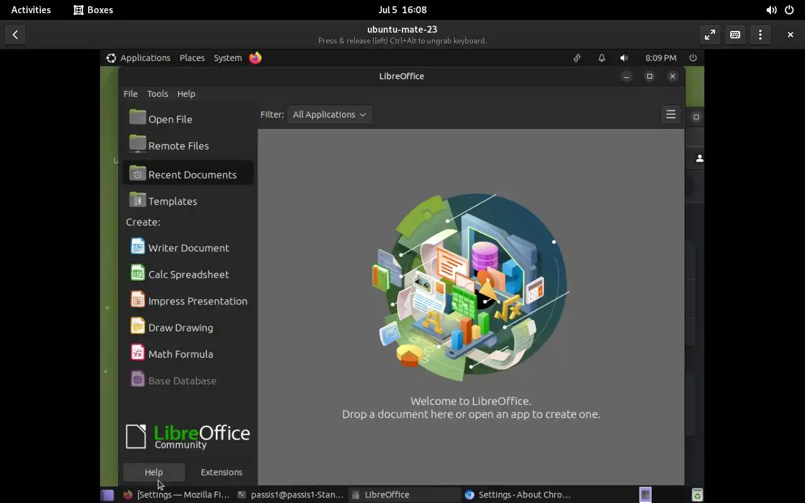Switch to passis1 terminal taskbar window
Viewport: 805px width, 503px height.
[291, 495]
